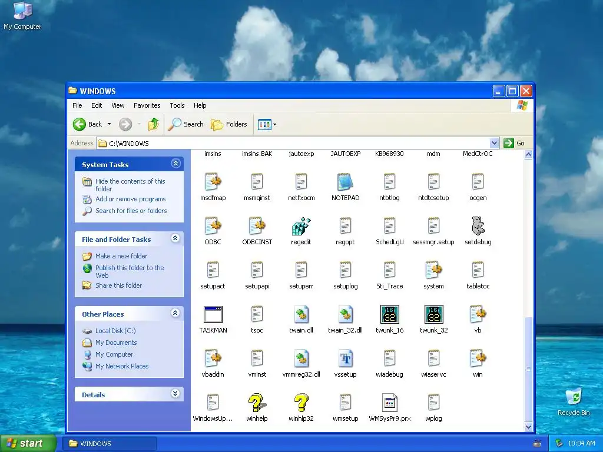Image resolution: width=603 pixels, height=452 pixels.
Task: Click the clock showing 10:04 AM
Action: pyautogui.click(x=581, y=444)
